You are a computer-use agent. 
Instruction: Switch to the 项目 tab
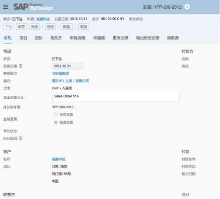(23, 38)
